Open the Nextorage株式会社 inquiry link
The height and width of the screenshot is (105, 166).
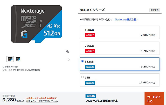pos(126,19)
